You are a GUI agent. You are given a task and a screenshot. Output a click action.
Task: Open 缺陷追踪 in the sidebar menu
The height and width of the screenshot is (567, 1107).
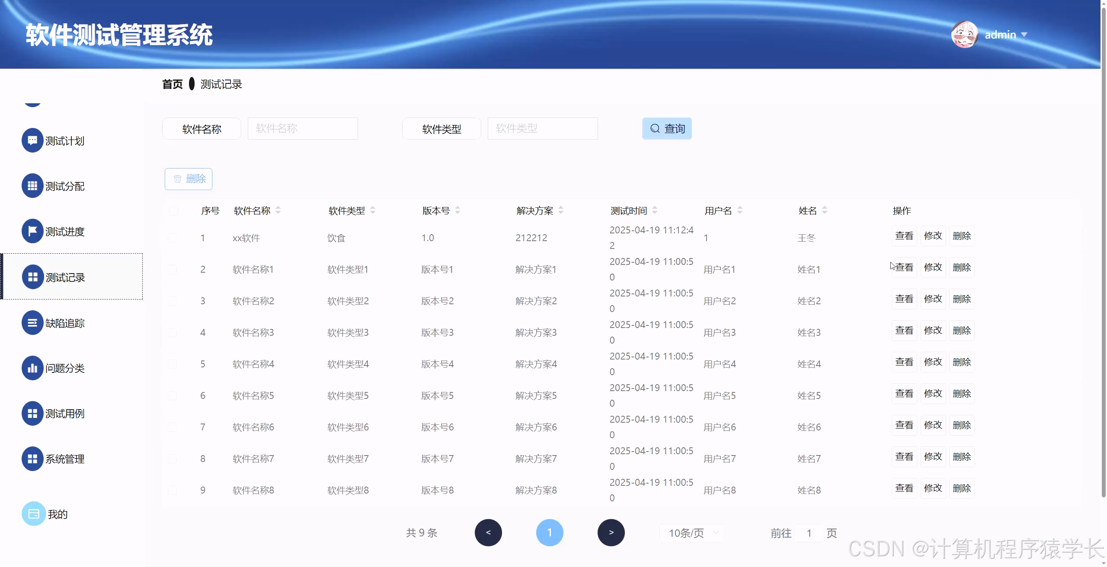[x=71, y=322]
